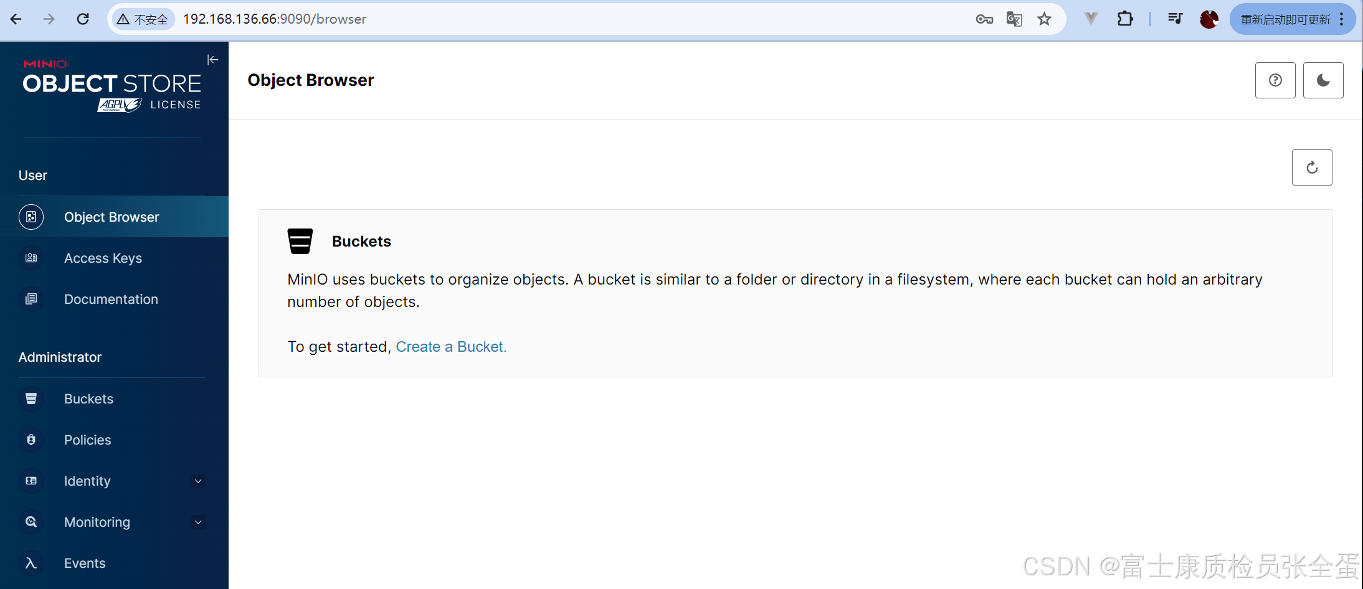Open the saved passwords key icon
This screenshot has height=589, width=1363.
[x=984, y=19]
